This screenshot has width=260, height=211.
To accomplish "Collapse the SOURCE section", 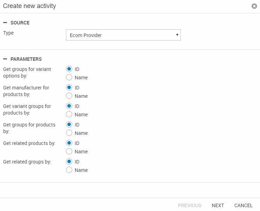I will click(5, 23).
